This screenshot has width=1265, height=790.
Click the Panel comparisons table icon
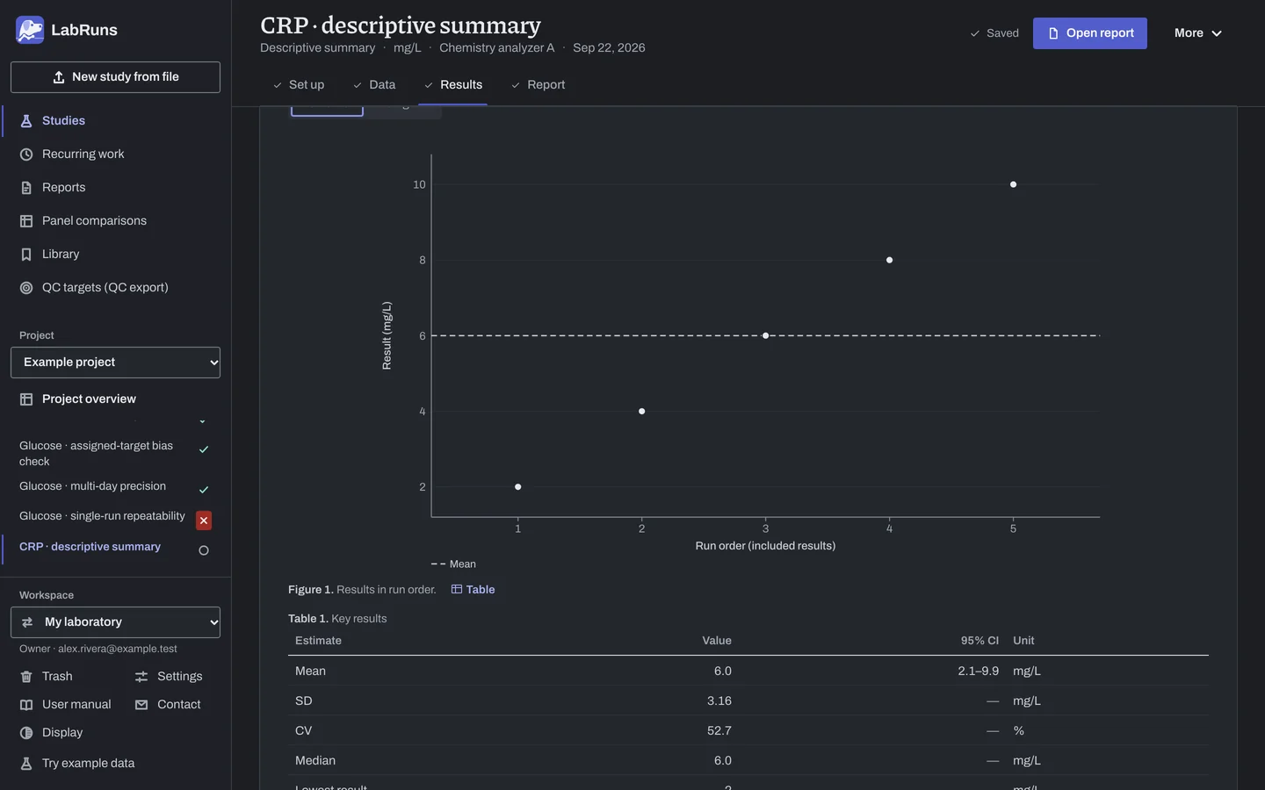[x=26, y=221]
